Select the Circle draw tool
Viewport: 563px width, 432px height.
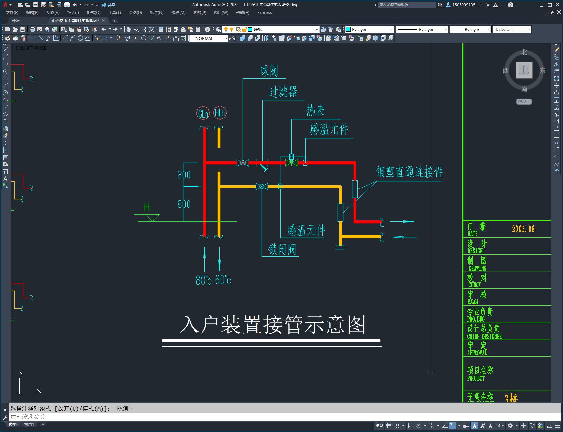pos(5,93)
